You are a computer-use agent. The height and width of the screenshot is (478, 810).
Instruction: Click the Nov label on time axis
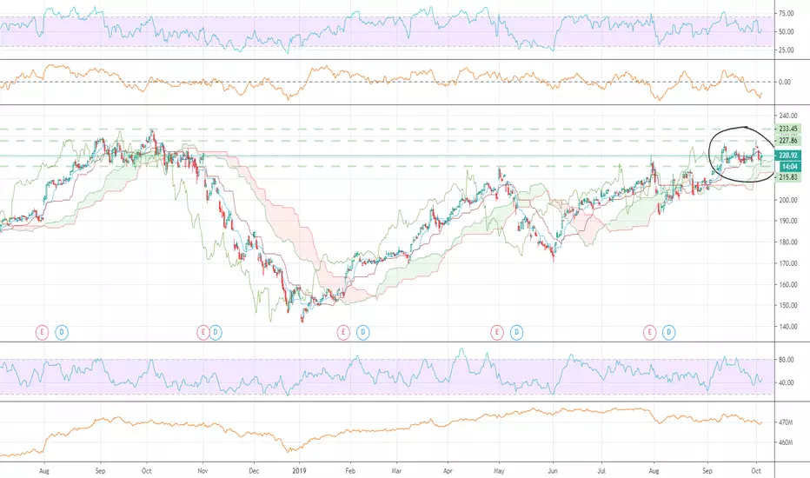202,471
